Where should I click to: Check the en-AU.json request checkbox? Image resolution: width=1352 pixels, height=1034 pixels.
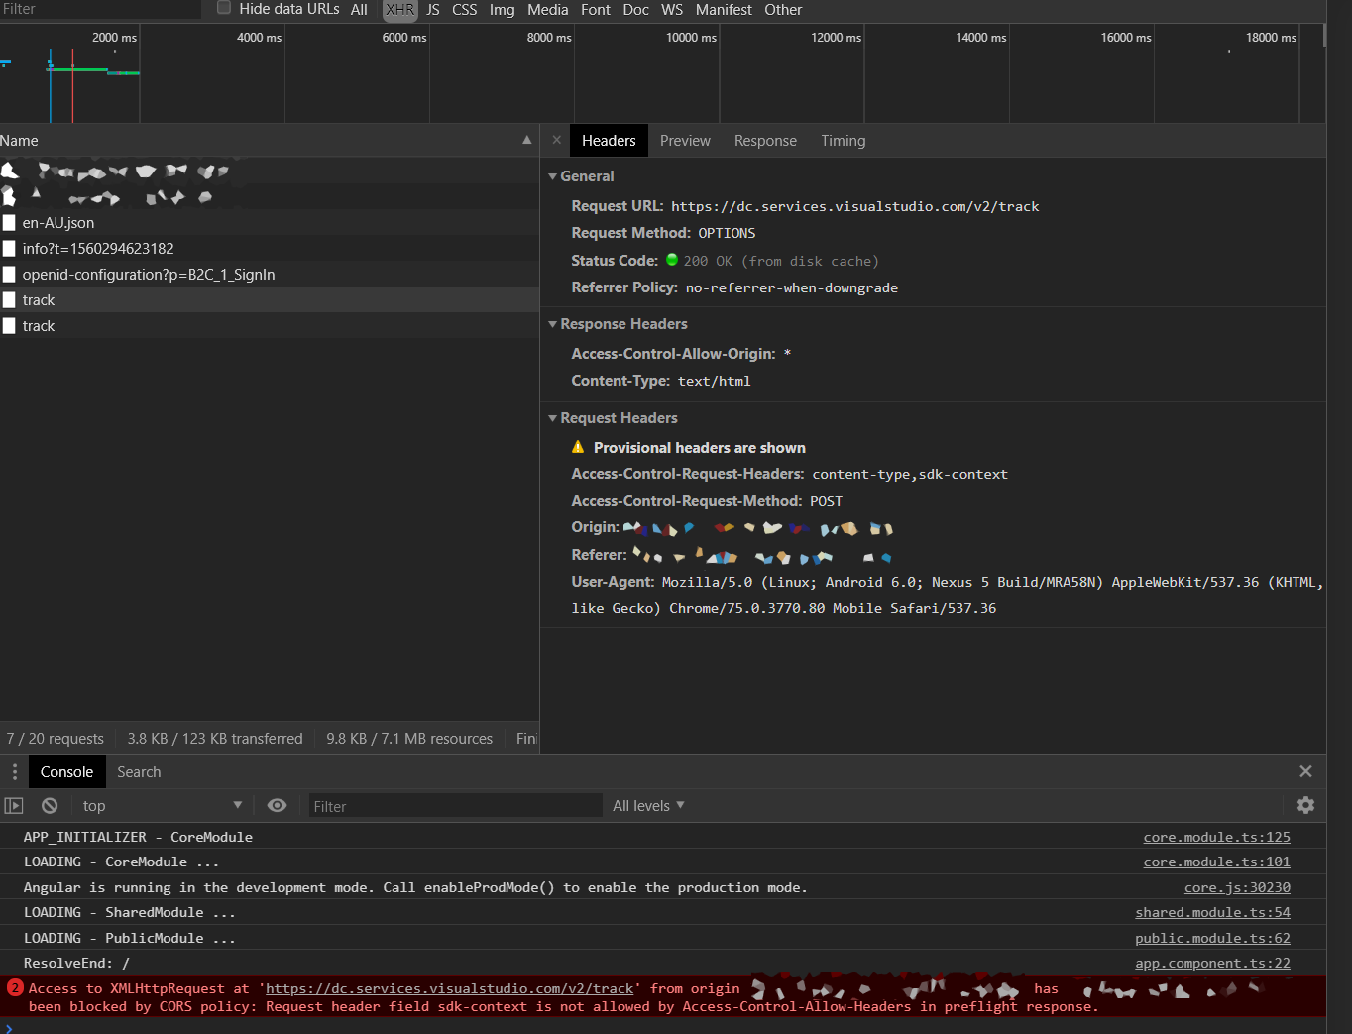tap(10, 223)
